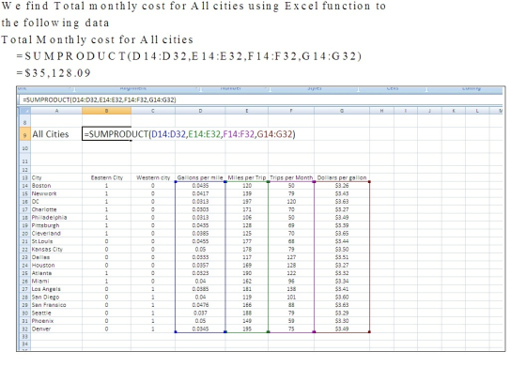Click the 'Denver' cell
Screen dimensions: 526x382
[x=56, y=329]
